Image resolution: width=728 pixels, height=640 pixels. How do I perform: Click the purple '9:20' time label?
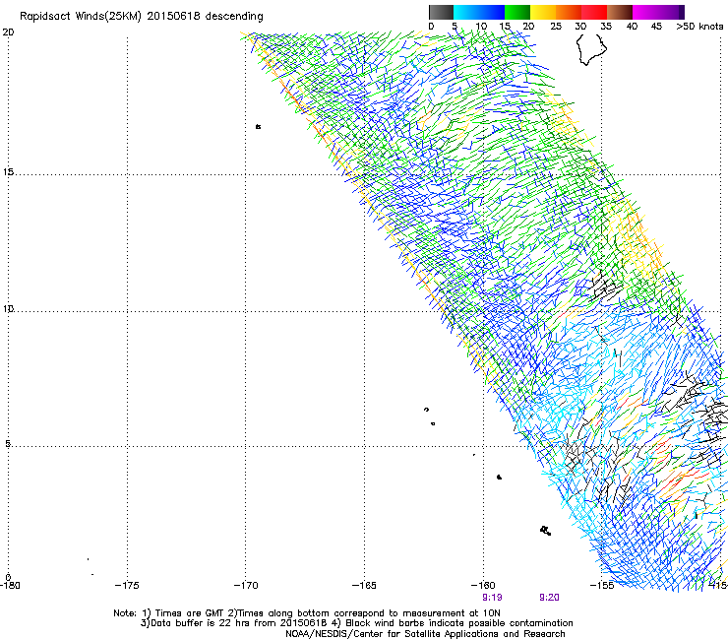pyautogui.click(x=549, y=598)
